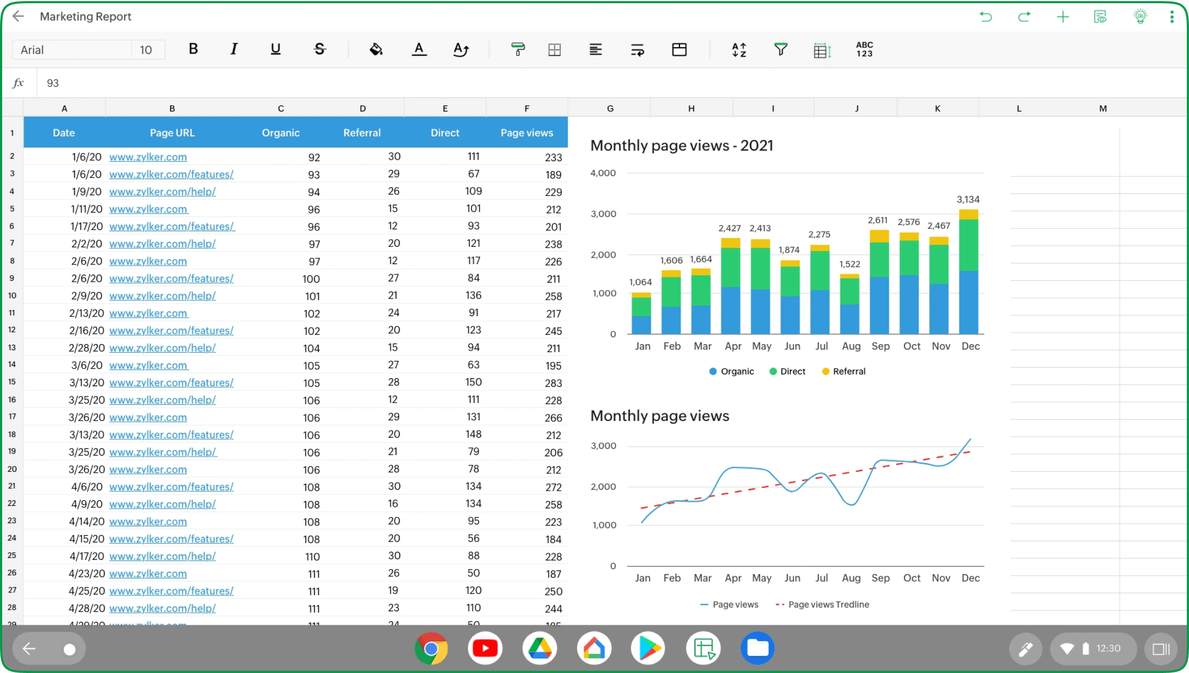
Task: Toggle strikethrough formatting
Action: tap(319, 49)
